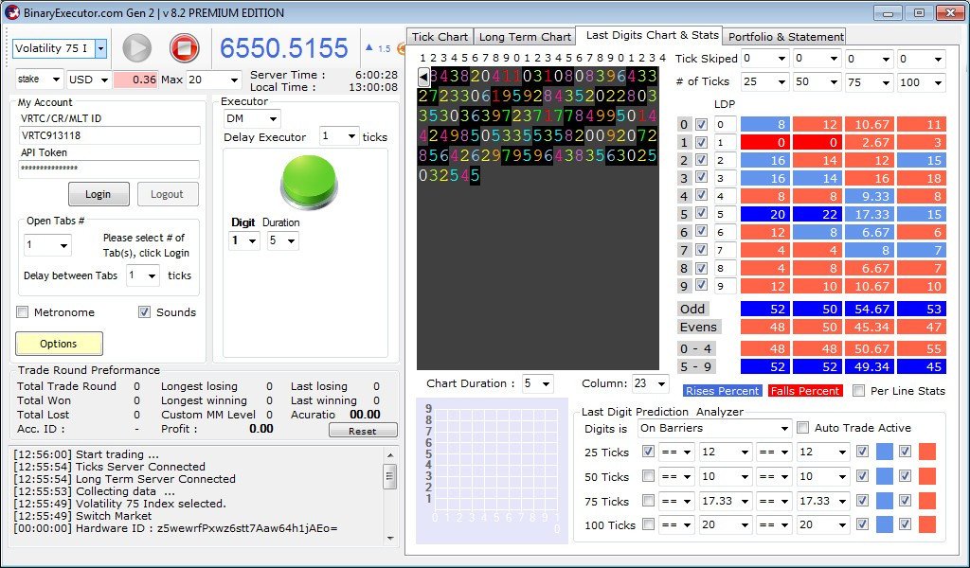Viewport: 970px width, 568px height.
Task: Click the Falls Percent legend label
Action: 805,391
